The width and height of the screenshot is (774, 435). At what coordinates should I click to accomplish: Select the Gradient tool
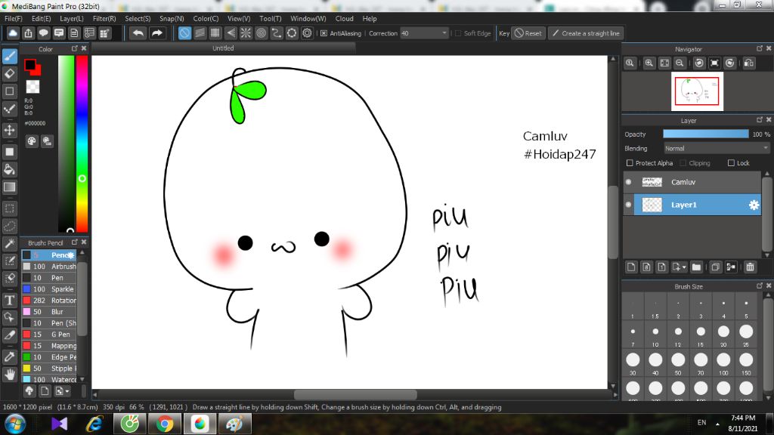(9, 187)
